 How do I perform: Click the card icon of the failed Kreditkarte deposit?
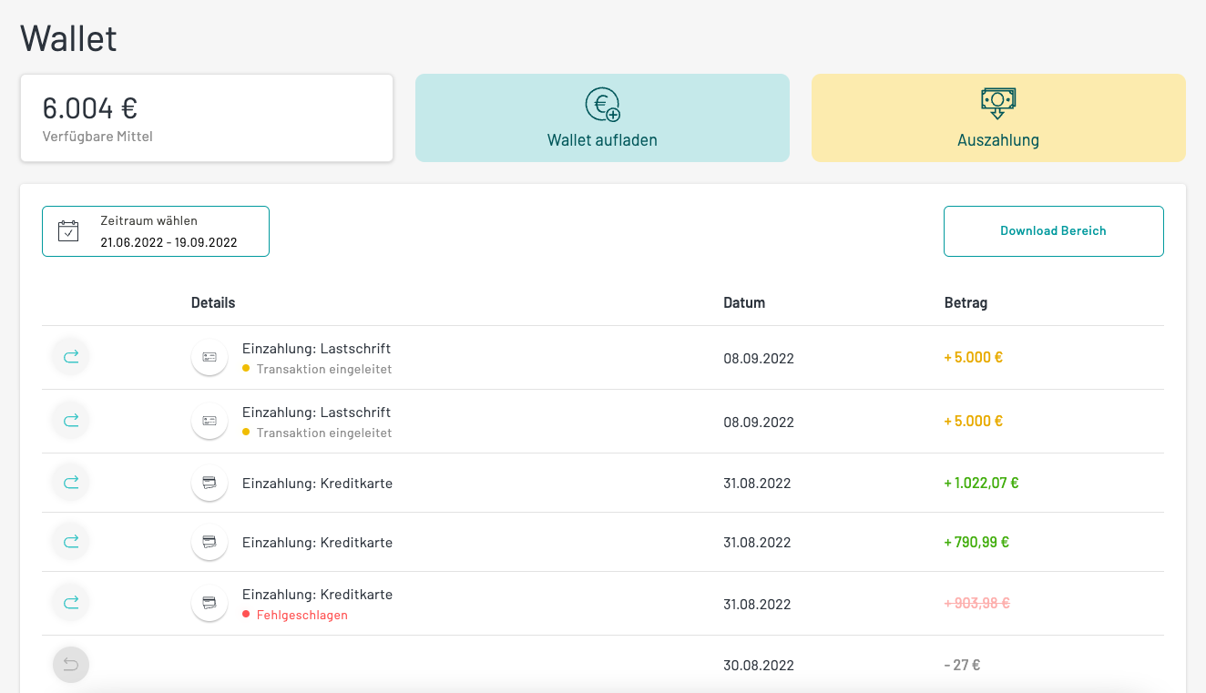click(x=210, y=603)
